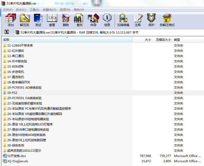Click the archive path address field
Image resolution: width=204 pixels, height=166 pixels.
tap(109, 32)
